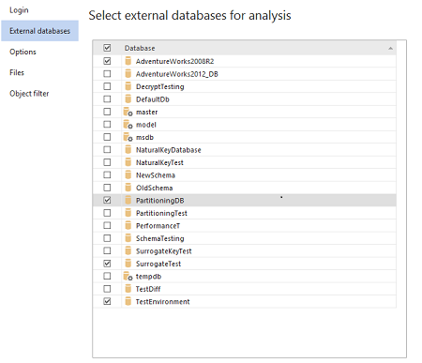The image size is (422, 363).
Task: Click the DecryptTesting database icon
Action: tap(128, 86)
